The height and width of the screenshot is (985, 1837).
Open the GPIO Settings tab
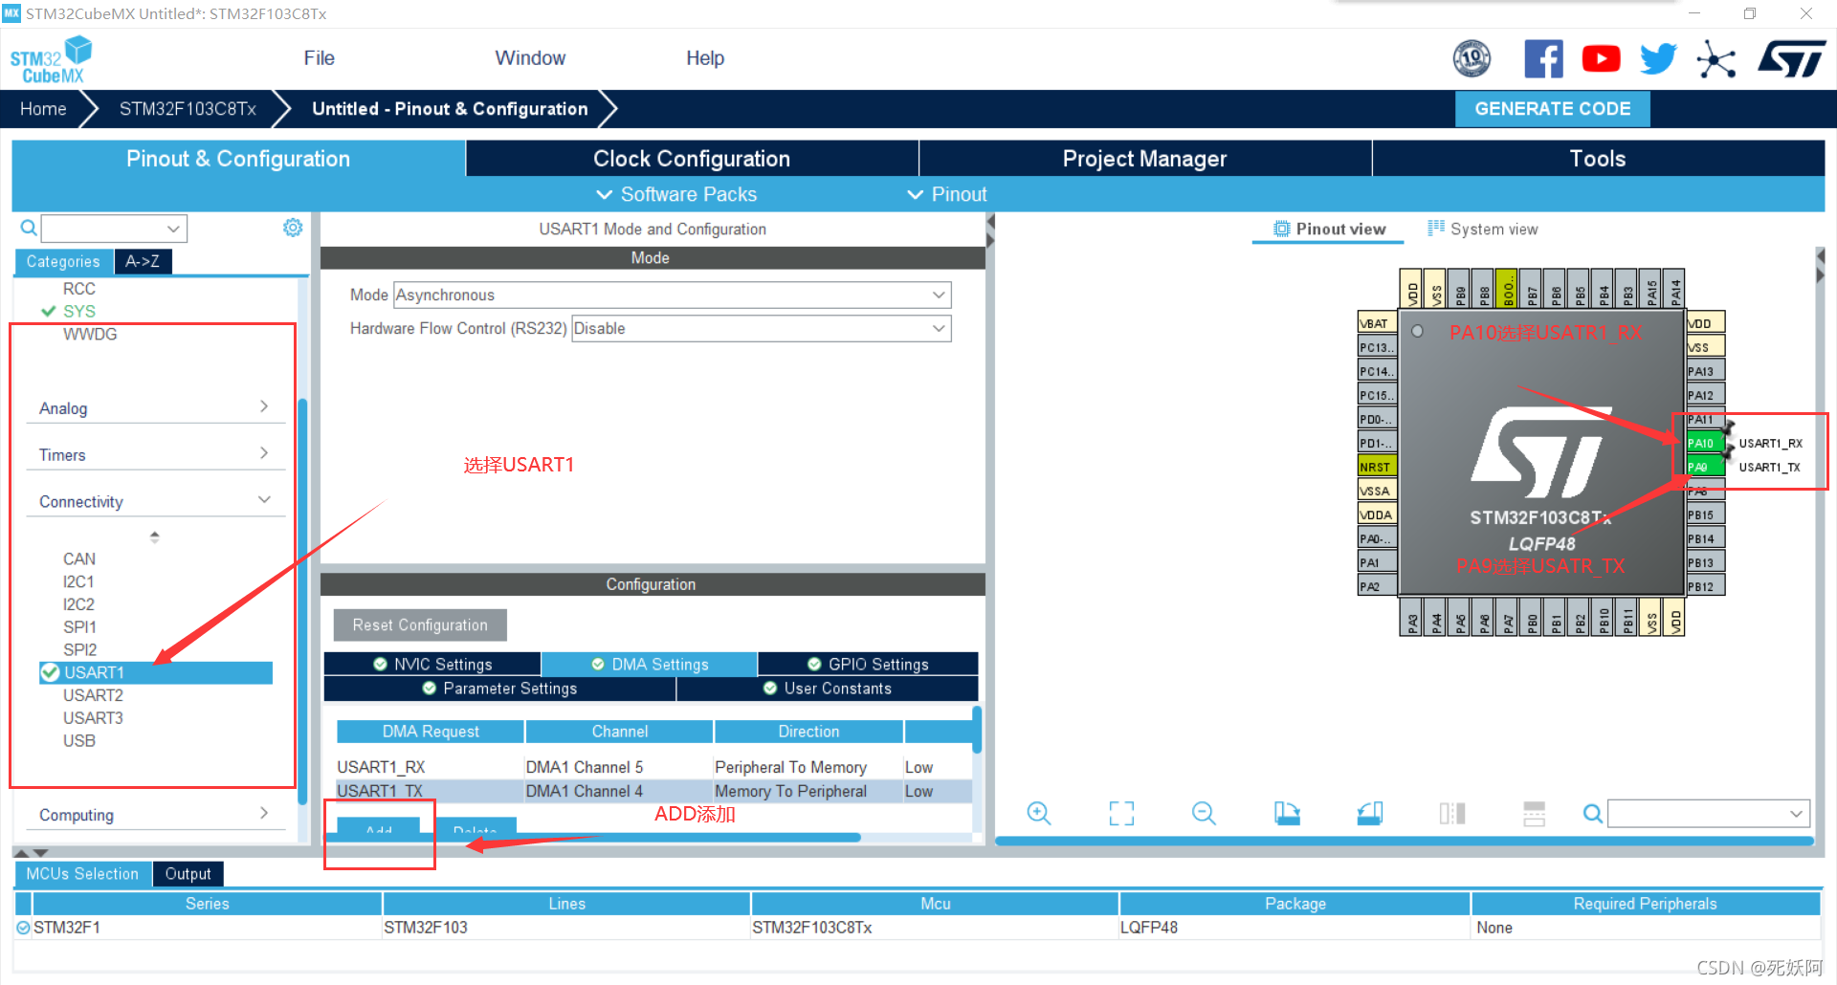pyautogui.click(x=868, y=664)
